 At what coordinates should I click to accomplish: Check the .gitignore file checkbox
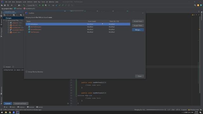pos(9,23)
